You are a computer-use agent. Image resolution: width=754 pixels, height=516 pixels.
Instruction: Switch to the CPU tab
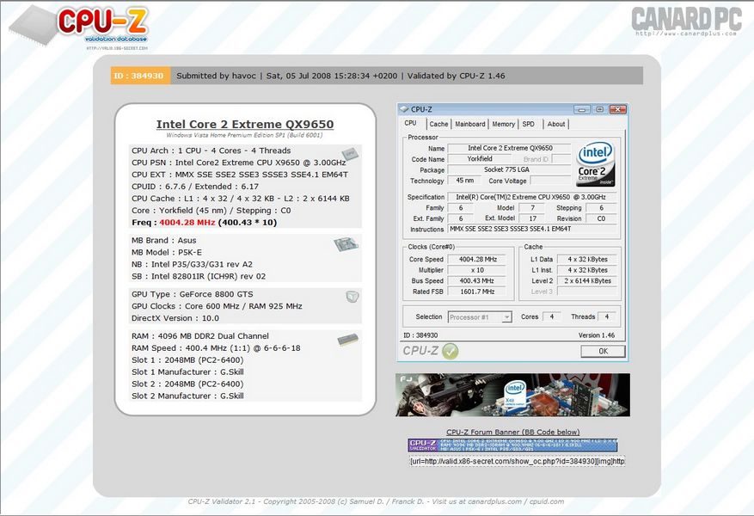[411, 123]
